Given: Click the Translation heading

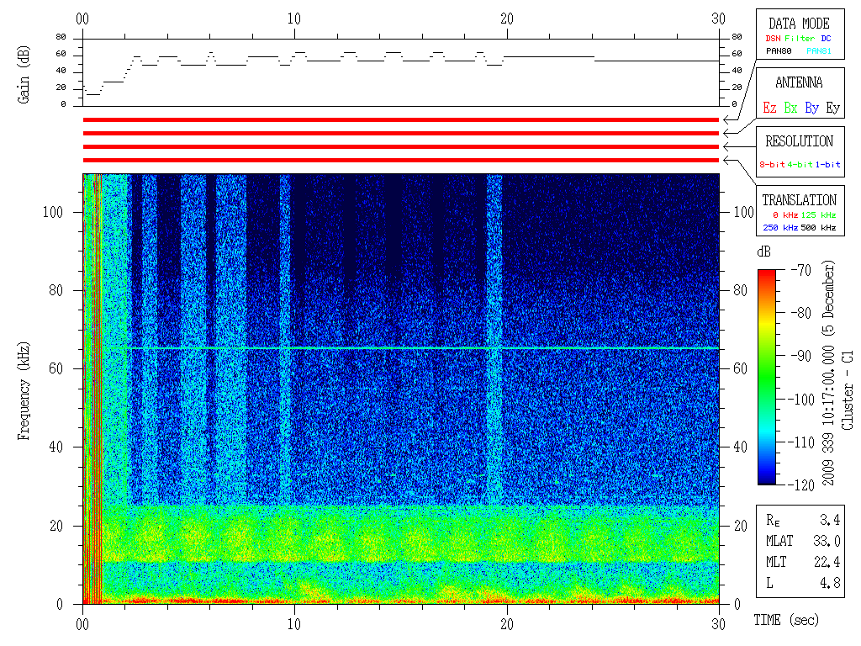Looking at the screenshot, I should point(799,200).
